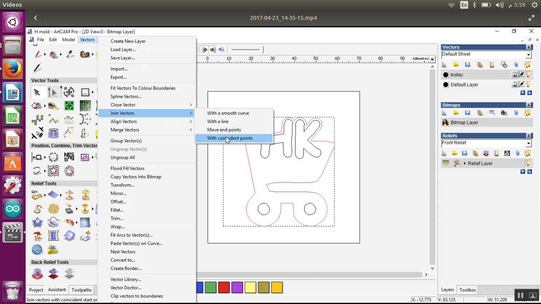
Task: Move selected relief layer down
Action: click(530, 171)
